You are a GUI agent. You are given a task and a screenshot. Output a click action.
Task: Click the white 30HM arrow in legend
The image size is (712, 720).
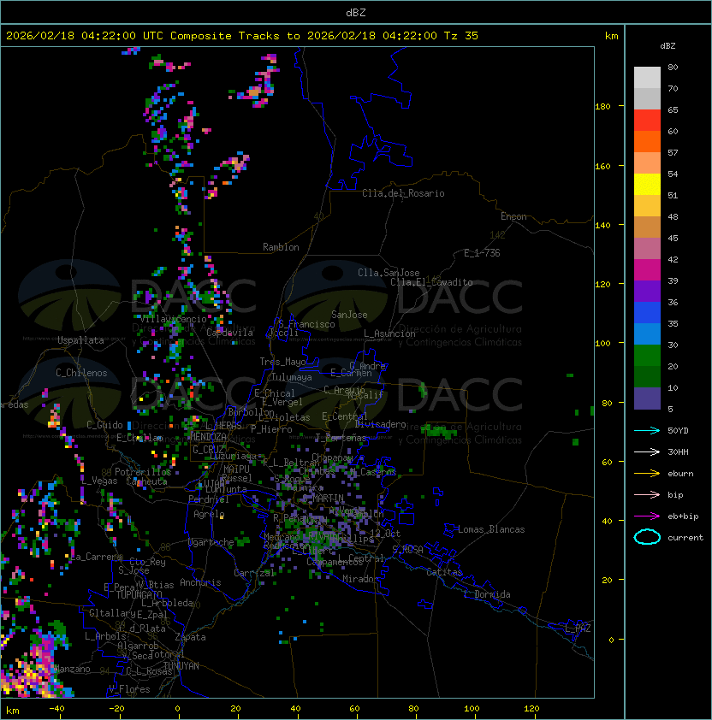tap(647, 451)
